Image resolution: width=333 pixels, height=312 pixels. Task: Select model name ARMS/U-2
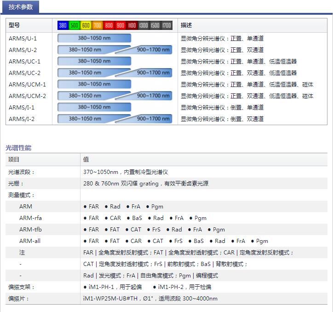[23, 50]
